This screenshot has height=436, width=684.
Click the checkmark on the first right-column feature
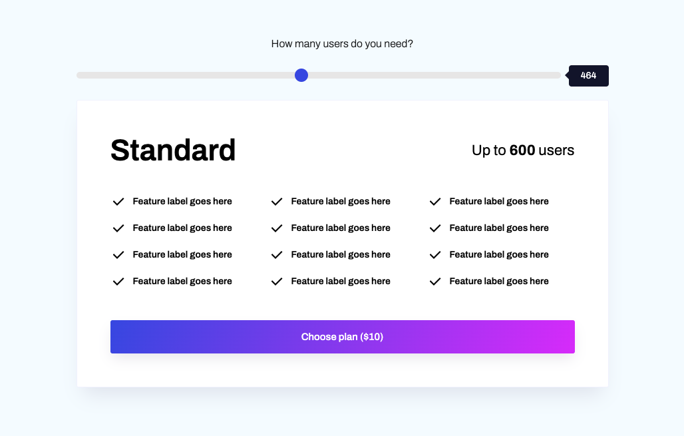tap(435, 201)
